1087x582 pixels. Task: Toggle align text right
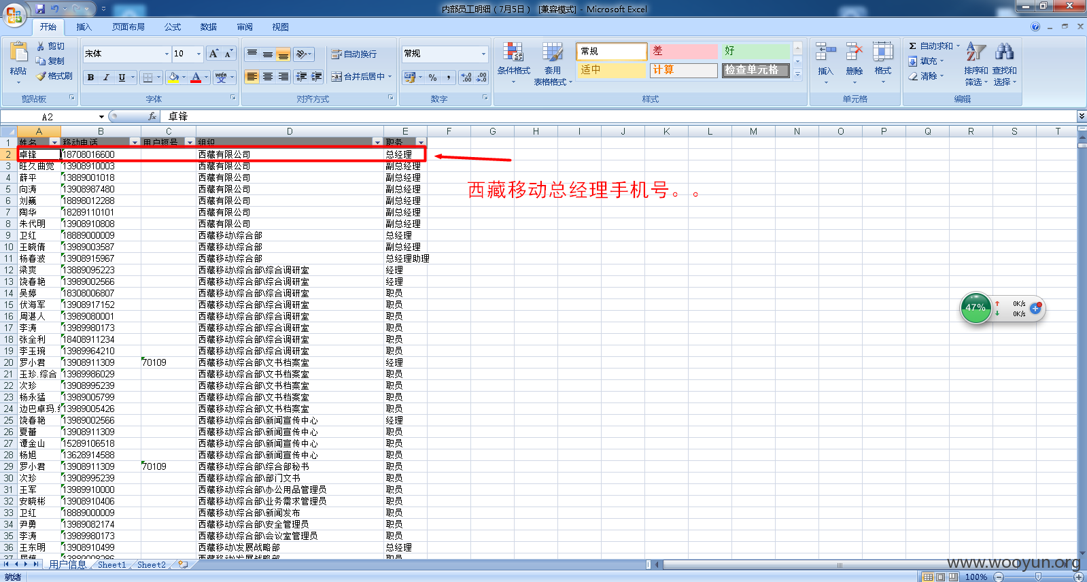[x=283, y=77]
